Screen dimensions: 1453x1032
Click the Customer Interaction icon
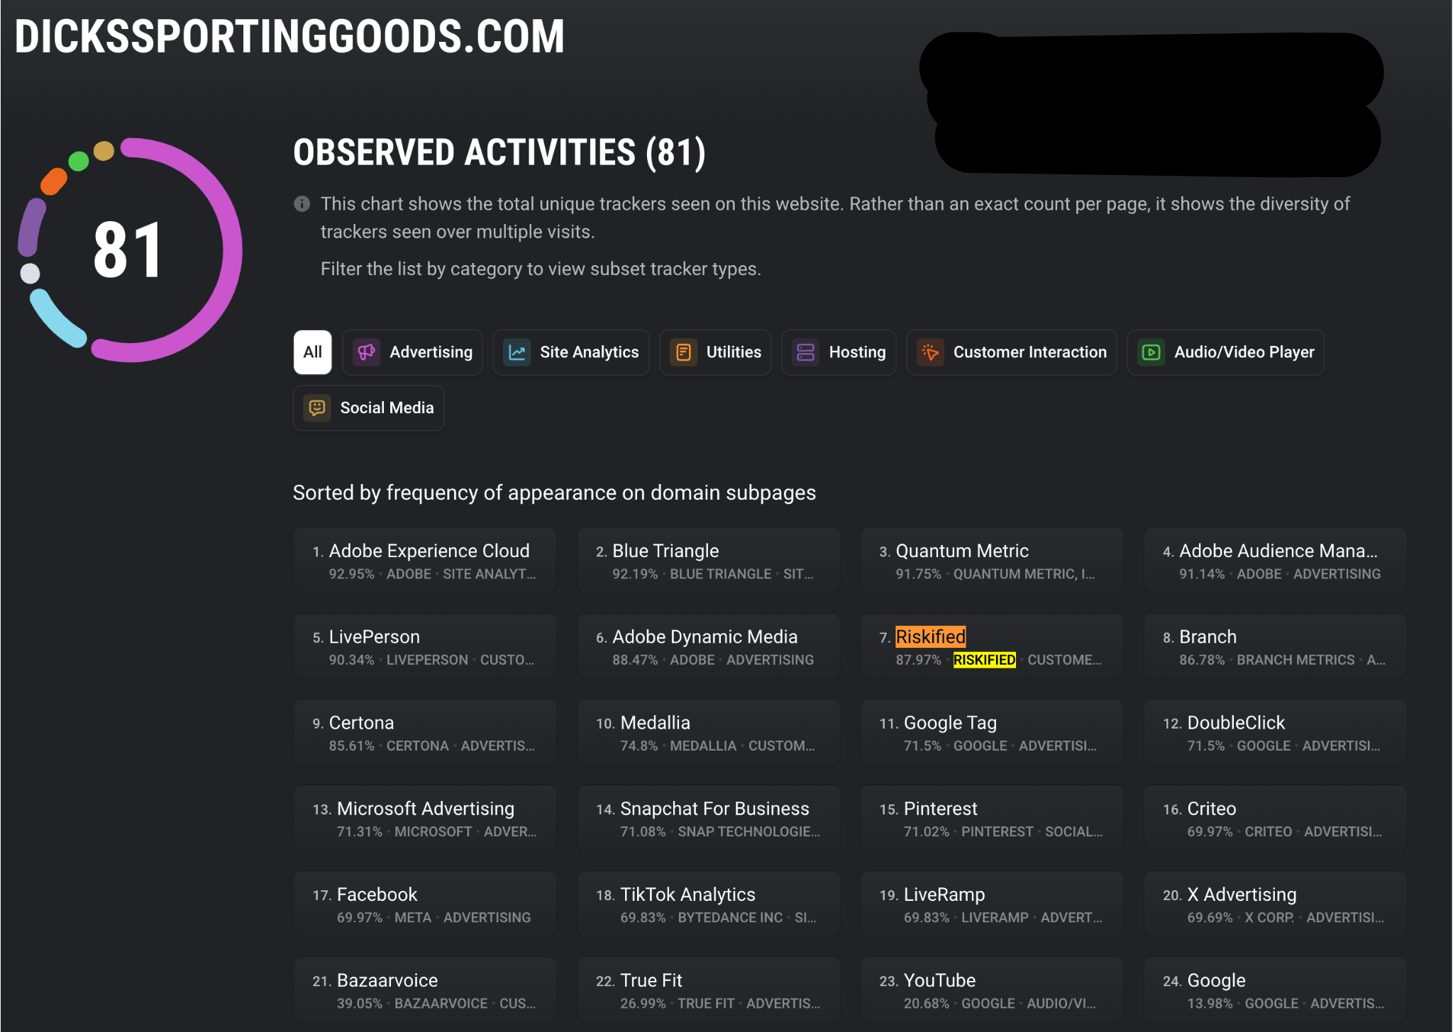[931, 352]
